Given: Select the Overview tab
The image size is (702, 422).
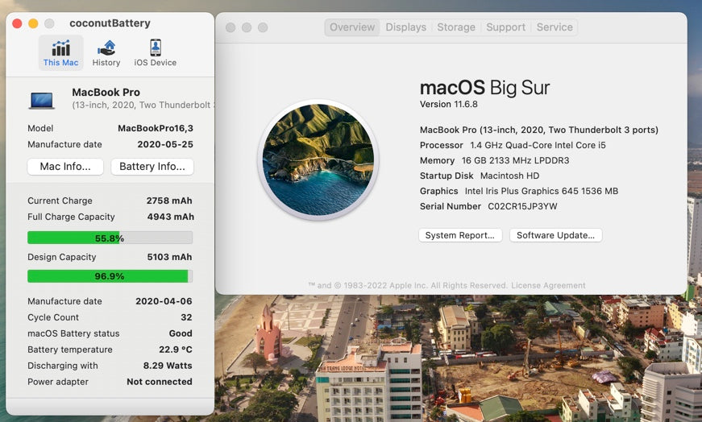Looking at the screenshot, I should pos(352,27).
